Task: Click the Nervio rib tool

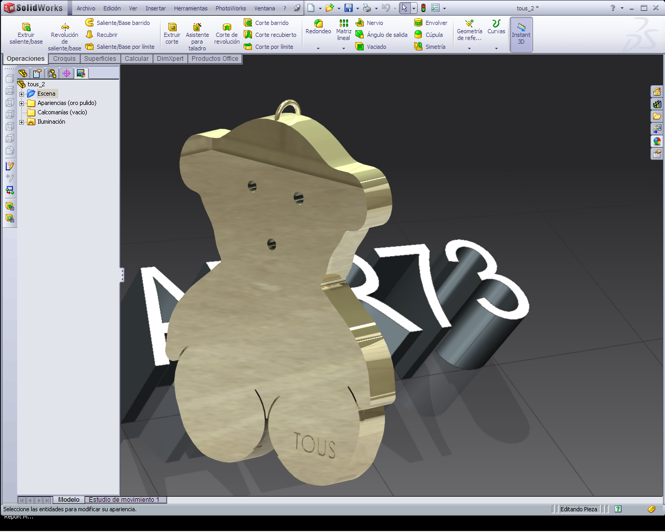Action: pyautogui.click(x=369, y=23)
